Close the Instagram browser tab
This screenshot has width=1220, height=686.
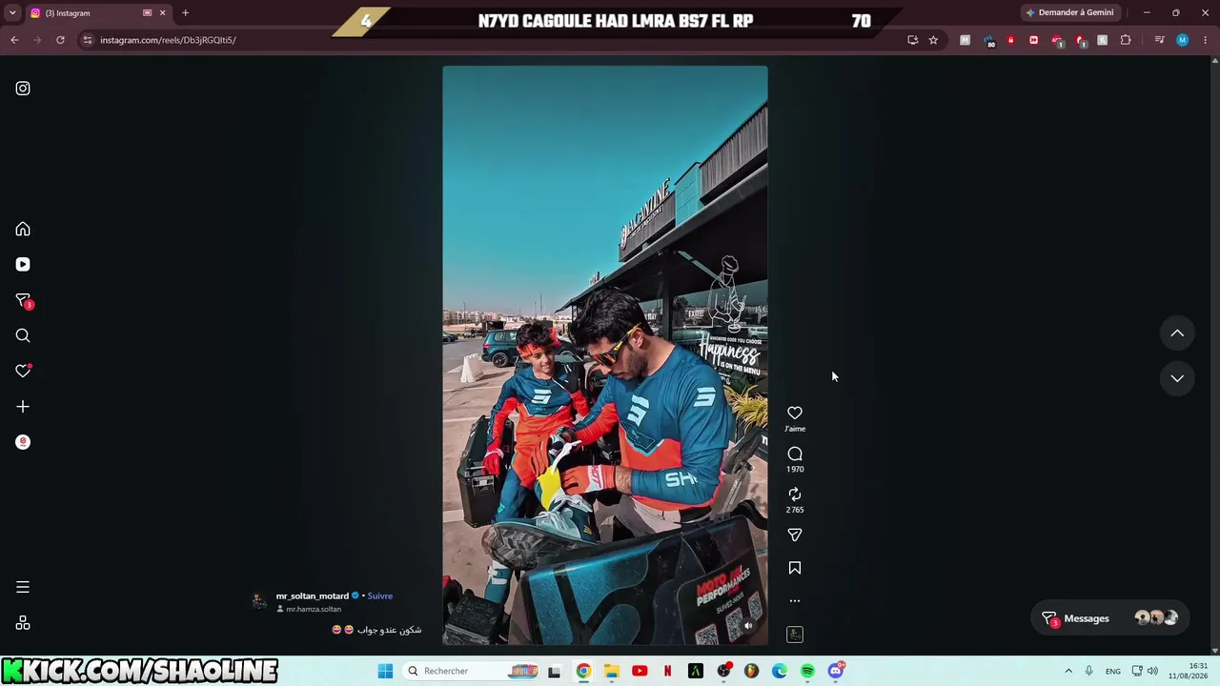pyautogui.click(x=162, y=13)
